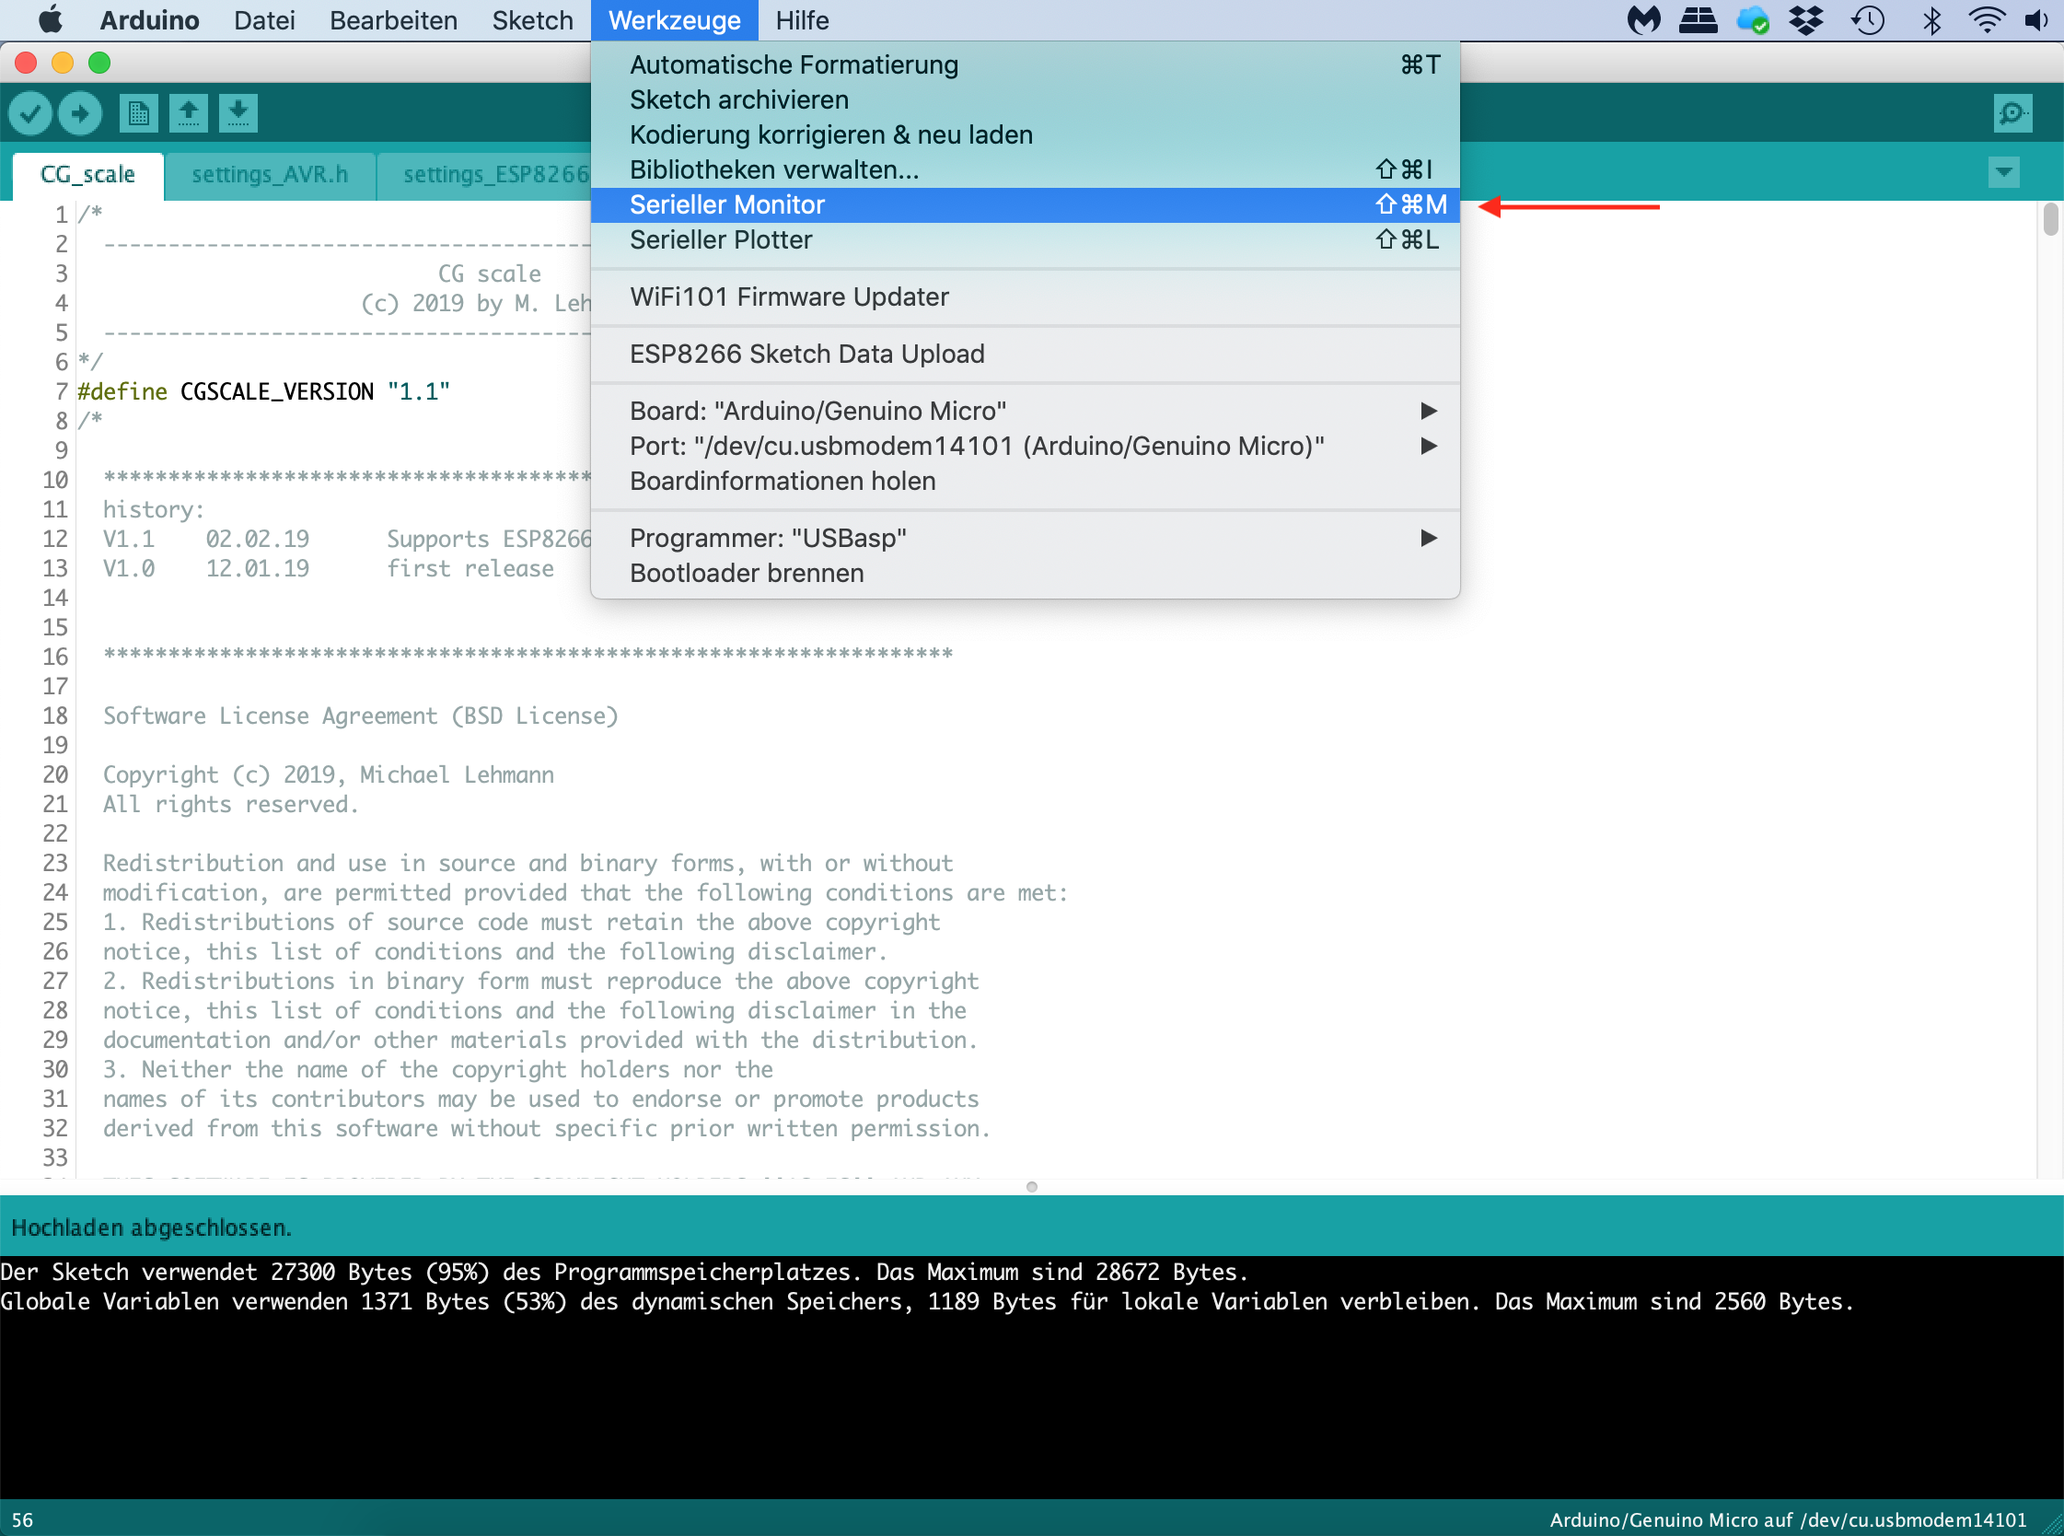Viewport: 2064px width, 1536px height.
Task: Create a new sketch with page icon
Action: click(x=138, y=113)
